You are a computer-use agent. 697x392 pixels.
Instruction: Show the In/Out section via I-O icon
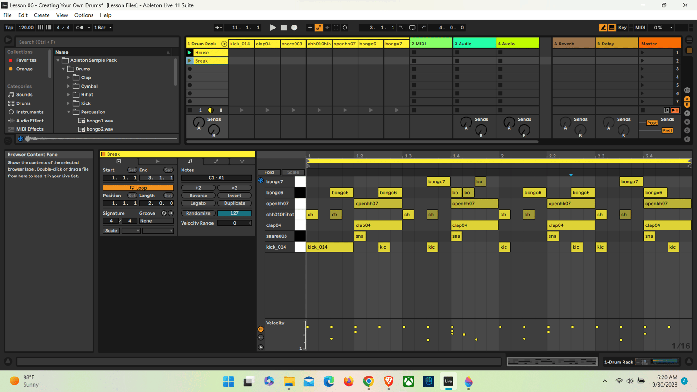687,90
